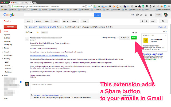The width and height of the screenshot is (171, 107).
Task: Select the To Read label
Action: point(8,69)
